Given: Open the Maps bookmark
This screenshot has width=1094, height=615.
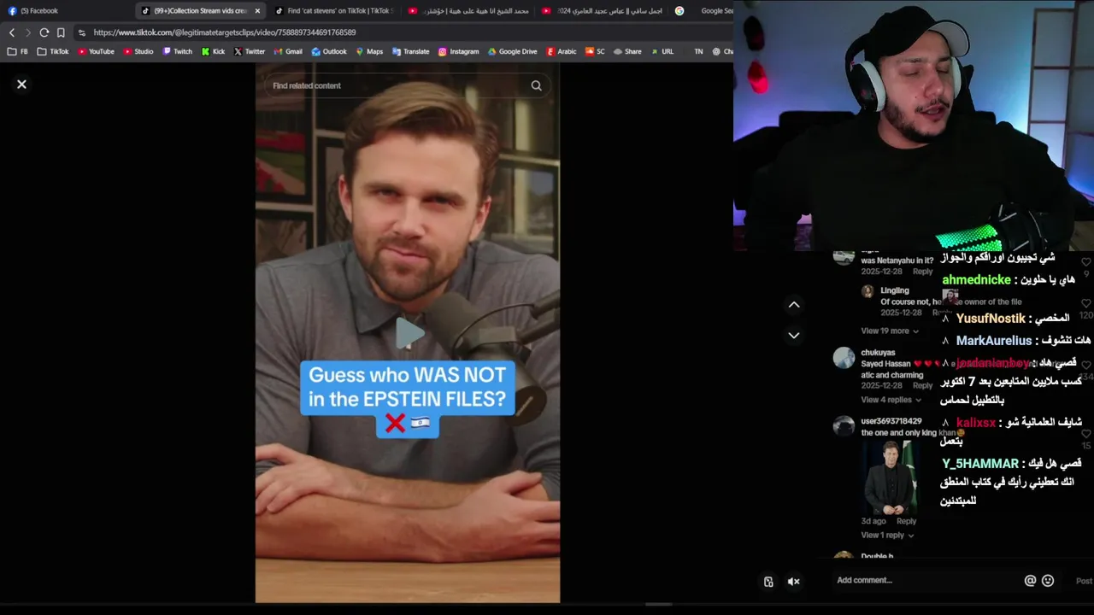Looking at the screenshot, I should [369, 51].
